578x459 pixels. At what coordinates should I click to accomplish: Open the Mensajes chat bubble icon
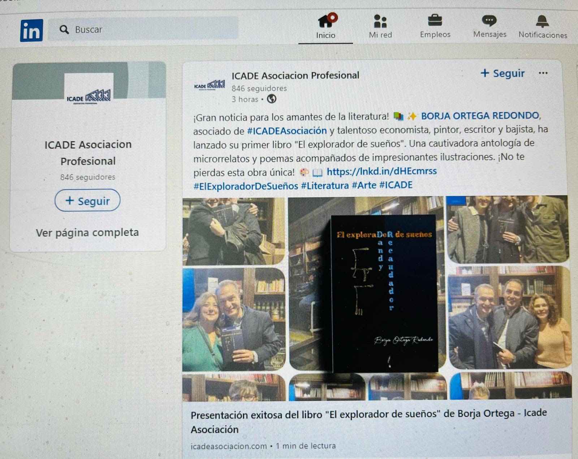(489, 21)
